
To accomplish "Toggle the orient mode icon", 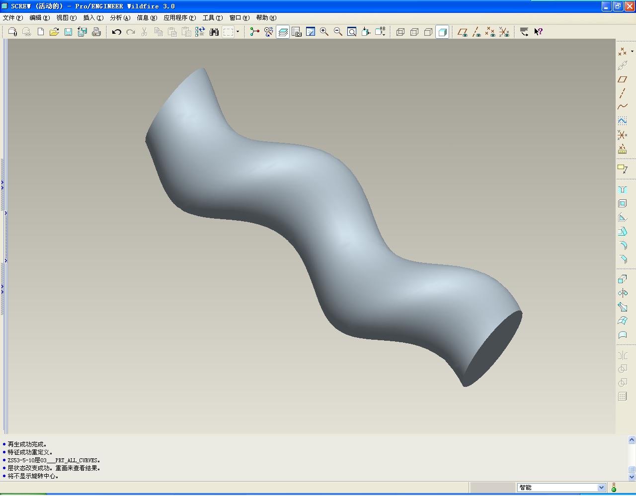I will coord(269,32).
